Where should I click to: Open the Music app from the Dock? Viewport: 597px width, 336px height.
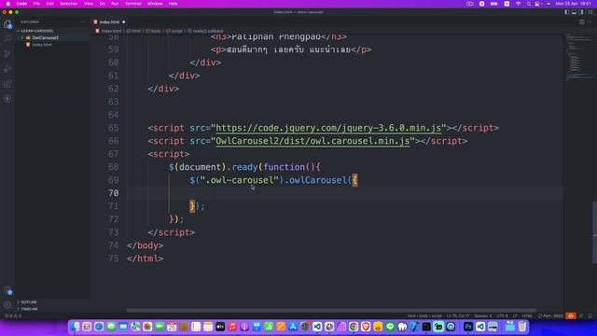tap(232, 327)
